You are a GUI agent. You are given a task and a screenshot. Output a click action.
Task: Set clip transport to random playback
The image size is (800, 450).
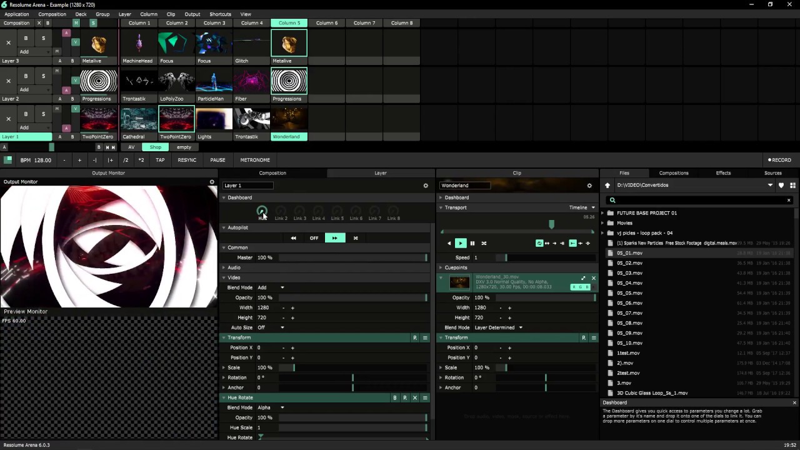tap(484, 243)
